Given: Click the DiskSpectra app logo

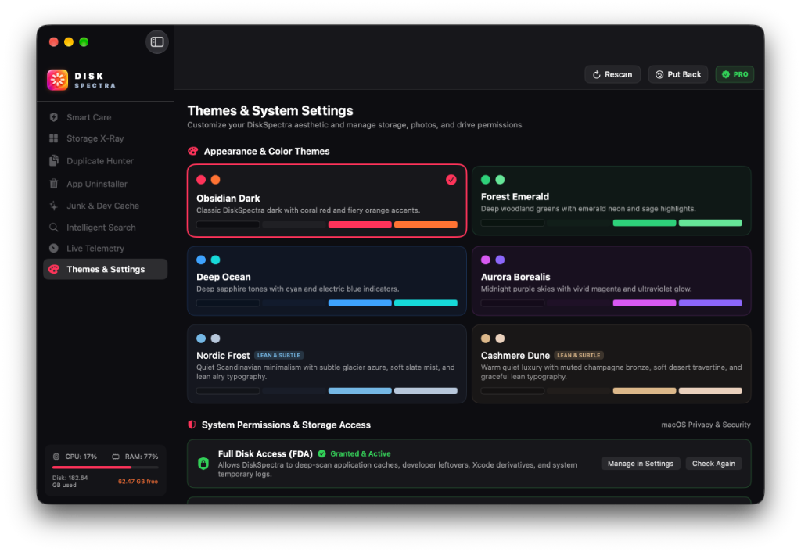Looking at the screenshot, I should [58, 81].
